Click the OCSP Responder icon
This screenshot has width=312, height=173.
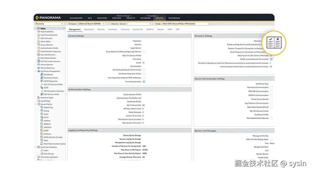tap(42, 81)
